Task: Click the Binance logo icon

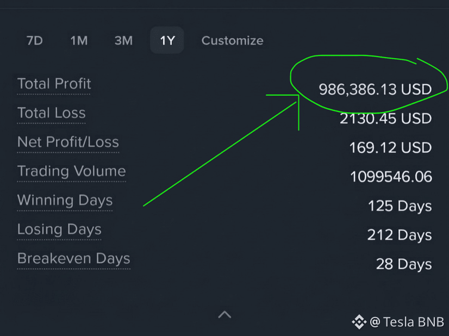Action: 359,322
